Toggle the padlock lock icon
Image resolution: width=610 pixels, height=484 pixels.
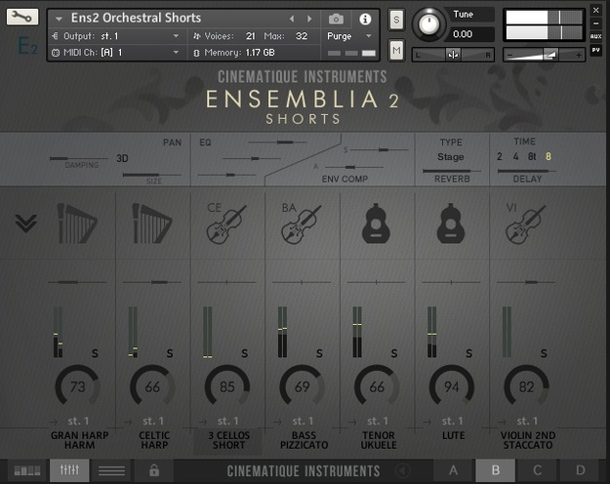pyautogui.click(x=154, y=470)
